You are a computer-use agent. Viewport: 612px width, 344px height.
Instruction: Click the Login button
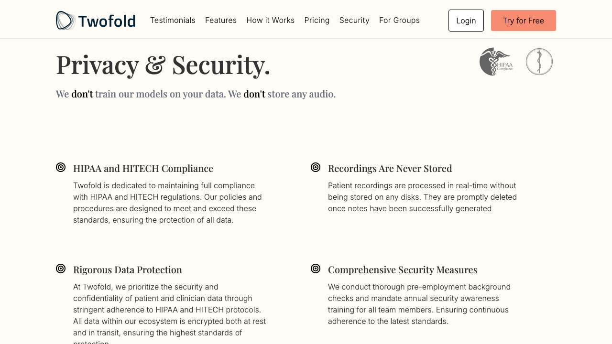pos(466,20)
